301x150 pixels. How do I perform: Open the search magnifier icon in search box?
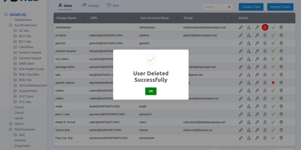coord(229,7)
